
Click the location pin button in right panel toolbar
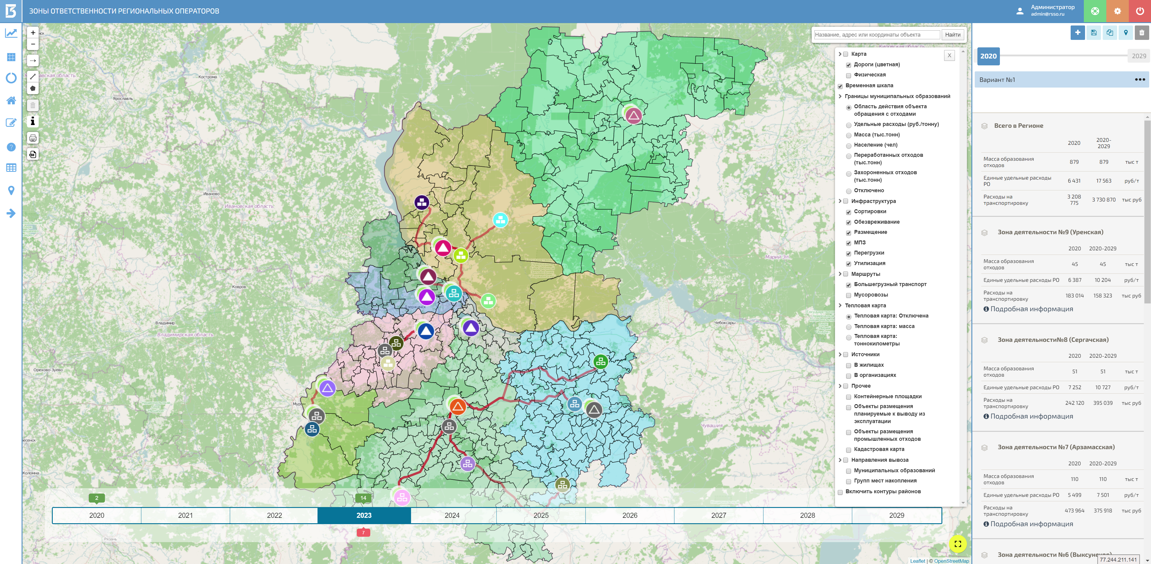click(x=1126, y=32)
